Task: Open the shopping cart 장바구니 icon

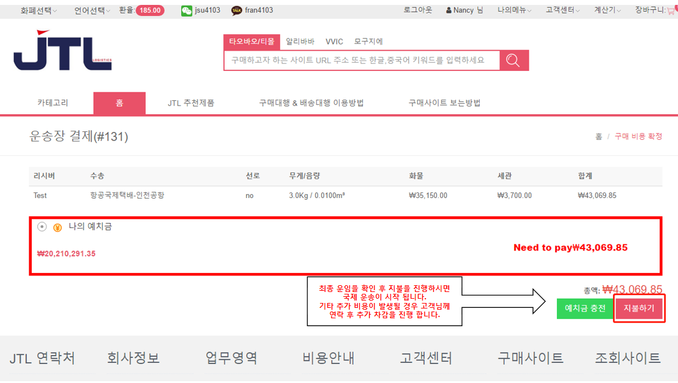Action: (670, 10)
